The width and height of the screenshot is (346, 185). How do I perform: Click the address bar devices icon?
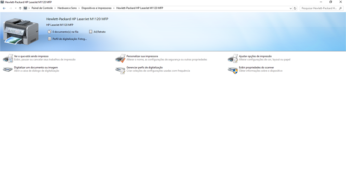pos(25,8)
